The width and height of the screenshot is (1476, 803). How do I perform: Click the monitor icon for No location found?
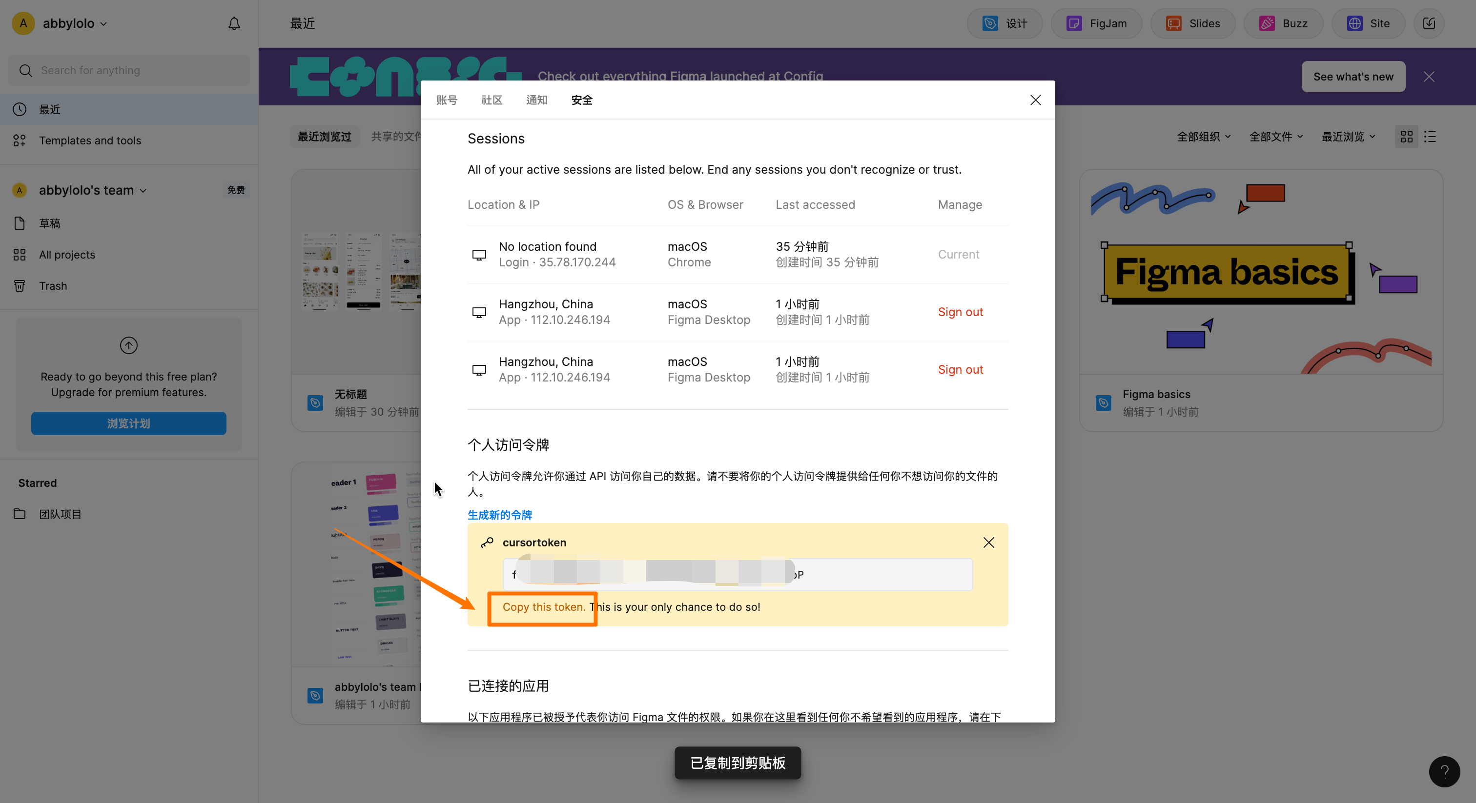pos(479,255)
